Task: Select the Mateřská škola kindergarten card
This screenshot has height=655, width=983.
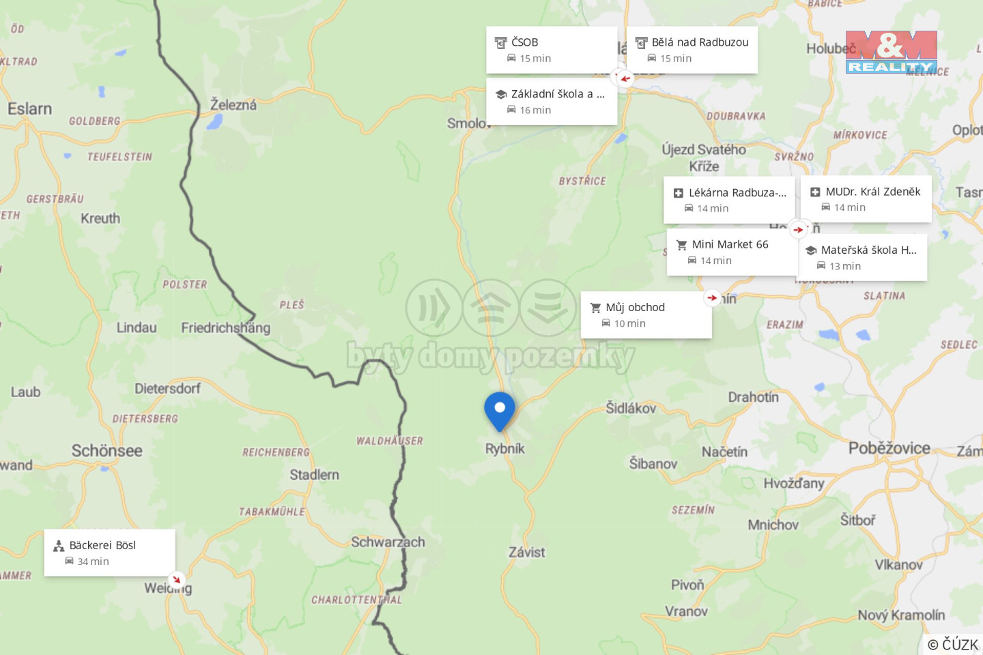Action: [863, 257]
